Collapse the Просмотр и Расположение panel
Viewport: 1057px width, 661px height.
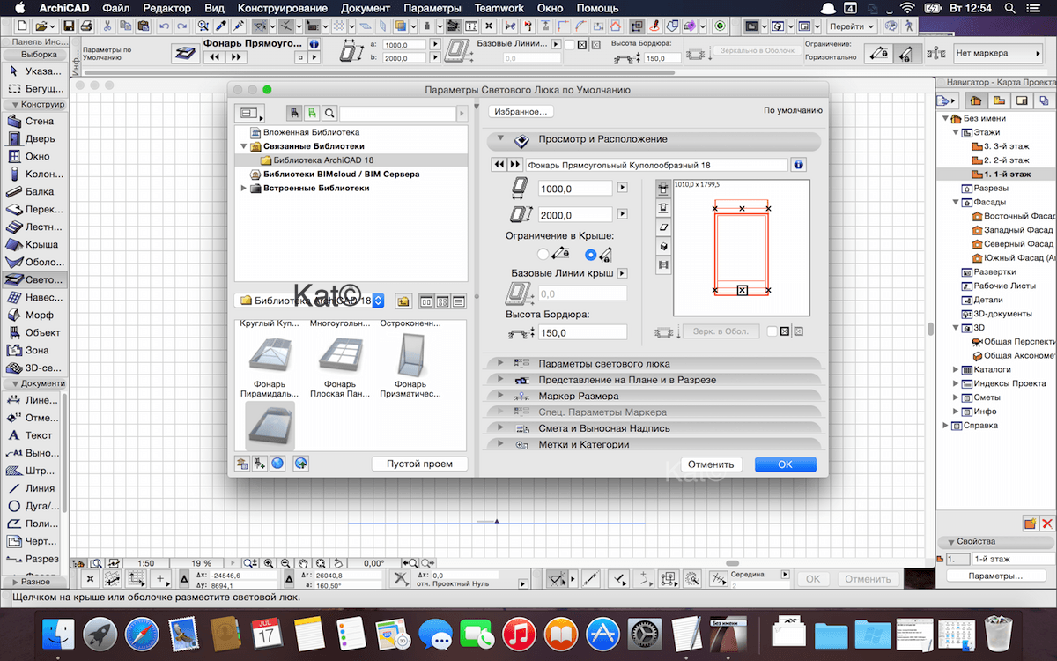click(x=500, y=138)
